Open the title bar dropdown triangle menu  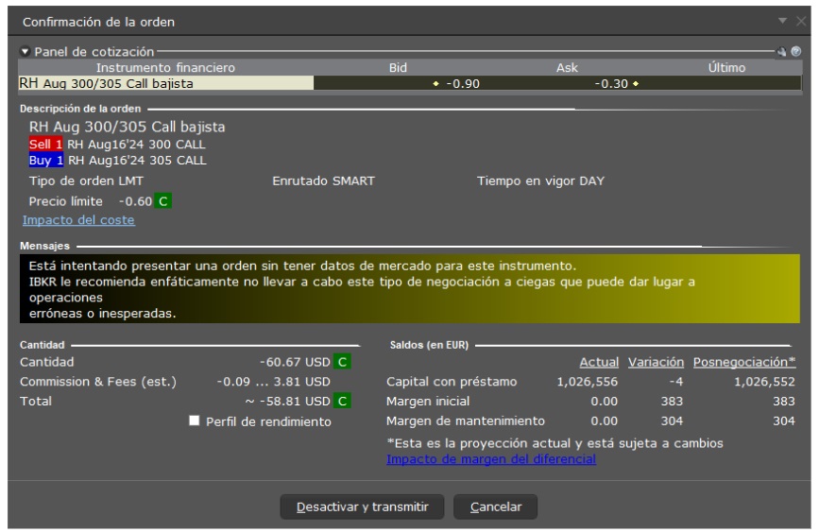click(x=782, y=21)
